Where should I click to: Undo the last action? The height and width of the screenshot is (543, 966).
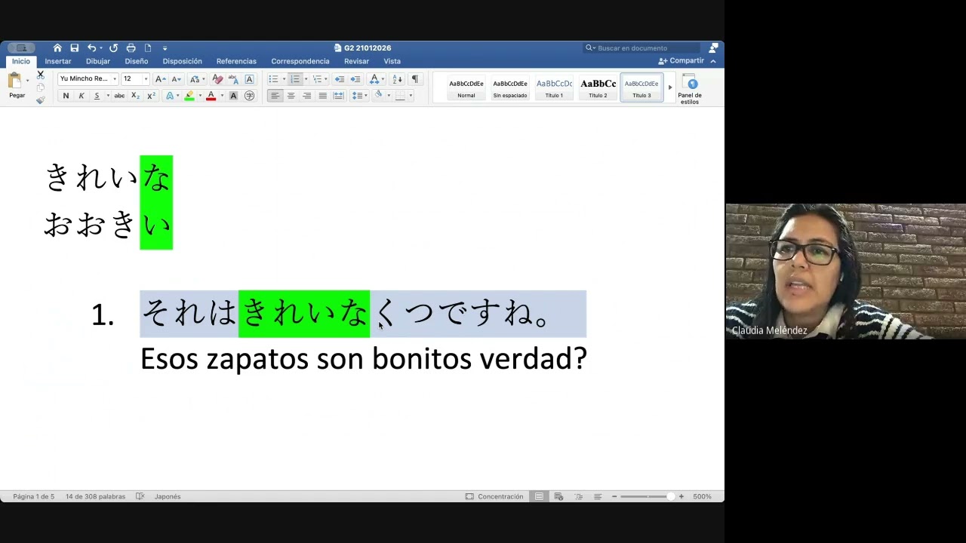point(91,48)
